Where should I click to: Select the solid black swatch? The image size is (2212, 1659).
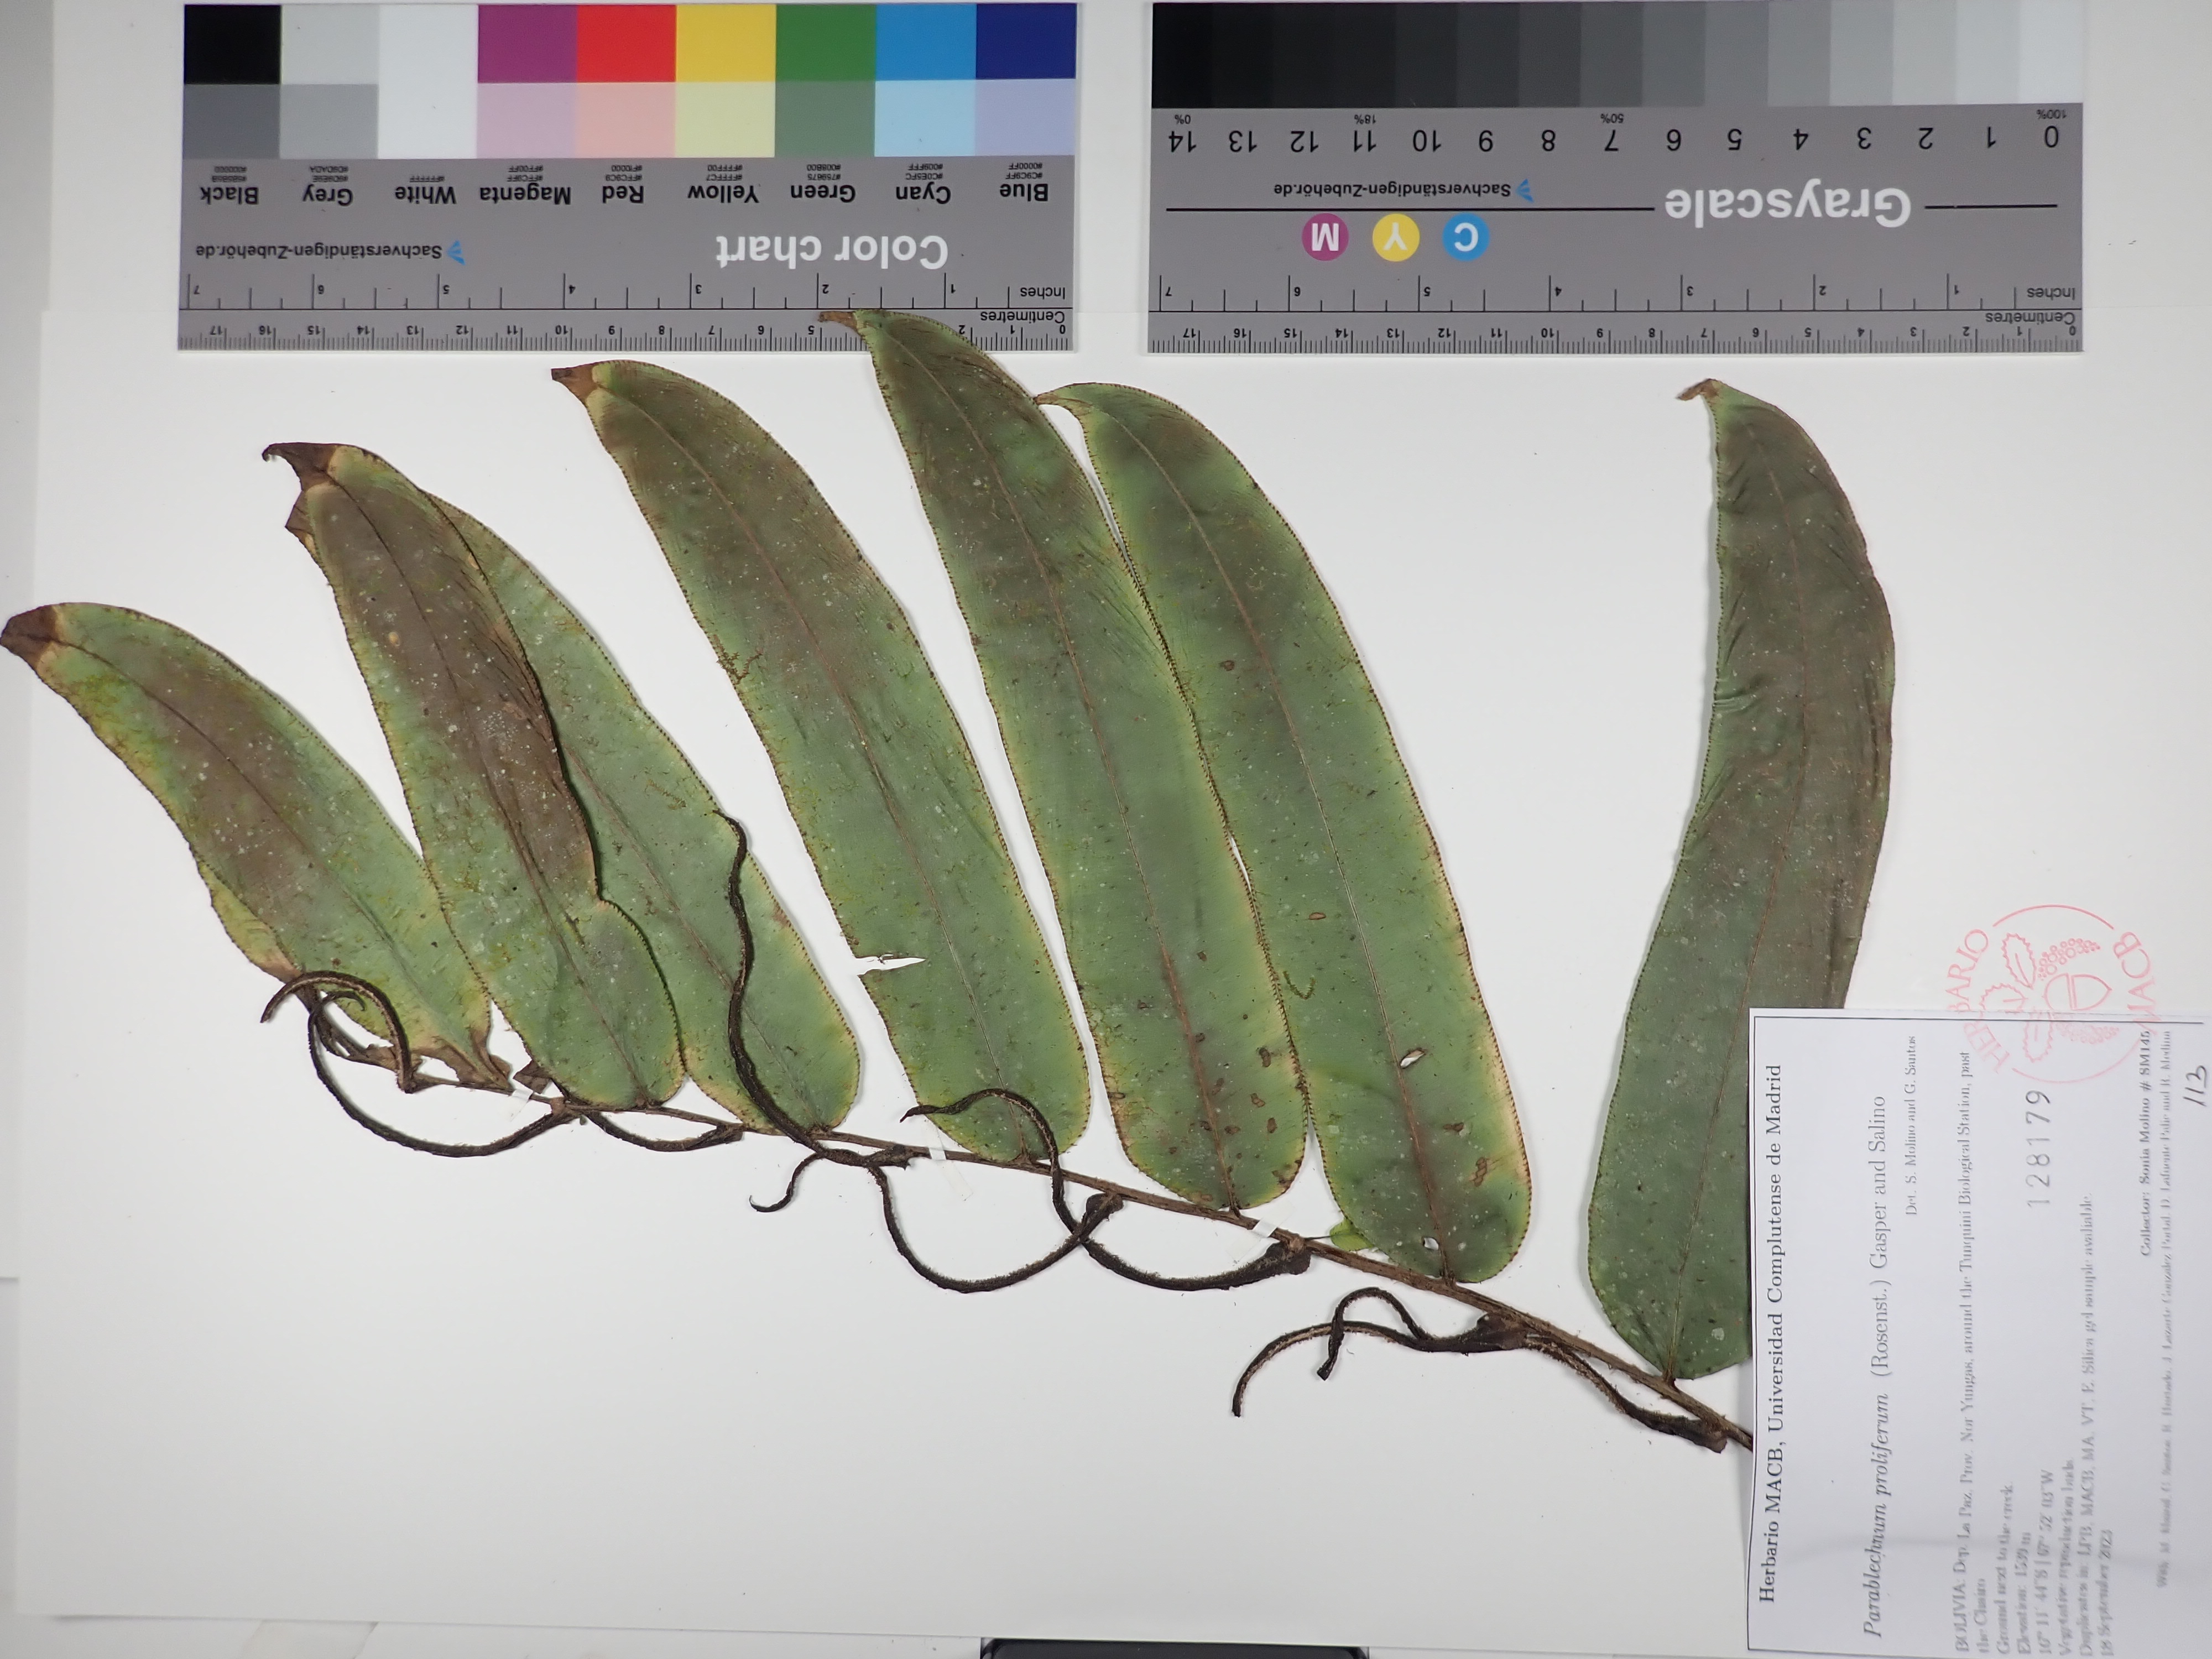(x=232, y=44)
